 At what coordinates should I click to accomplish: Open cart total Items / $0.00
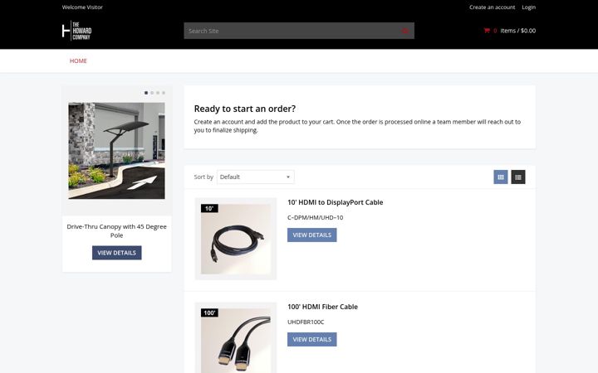pyautogui.click(x=518, y=31)
